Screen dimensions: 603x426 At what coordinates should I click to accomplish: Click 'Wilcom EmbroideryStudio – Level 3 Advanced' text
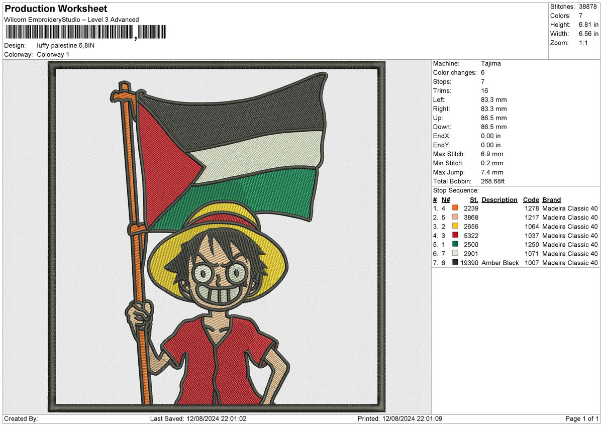tap(71, 20)
